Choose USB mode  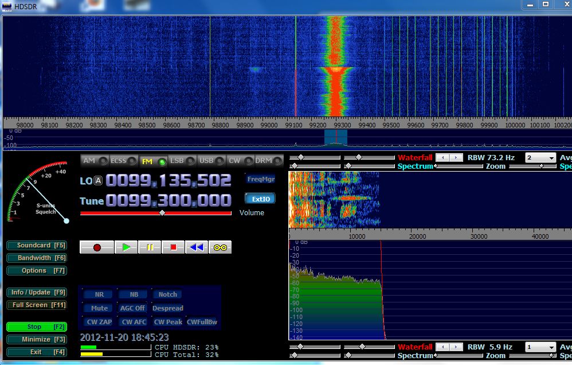click(211, 161)
